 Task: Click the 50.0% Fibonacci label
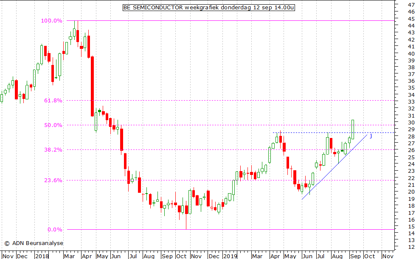[x=53, y=125]
